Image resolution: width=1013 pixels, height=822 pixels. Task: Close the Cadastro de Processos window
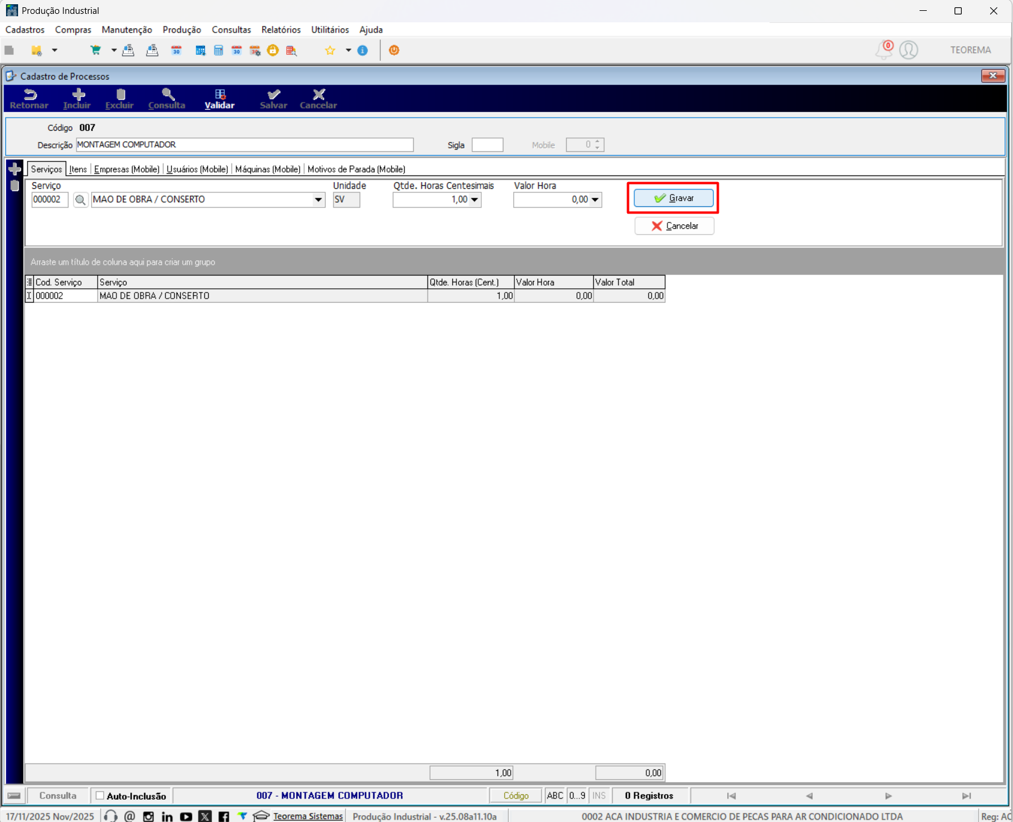coord(992,75)
